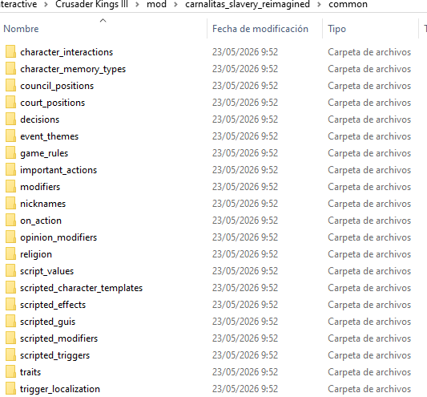Select the scripted_triggers folder name
Viewport: 427px width, 397px height.
tap(54, 355)
